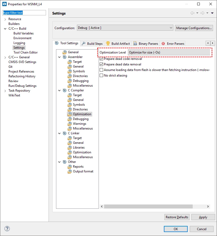
Task: Go back using the left navigation arrow
Action: [192, 13]
